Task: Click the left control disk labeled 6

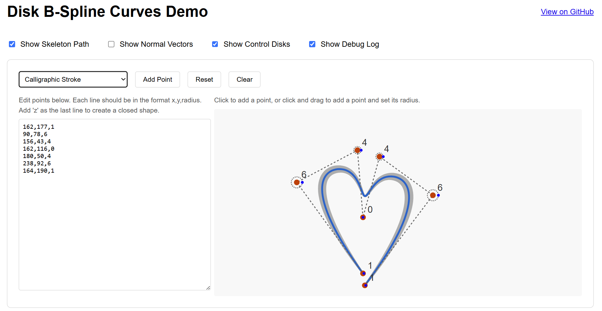Action: point(296,182)
